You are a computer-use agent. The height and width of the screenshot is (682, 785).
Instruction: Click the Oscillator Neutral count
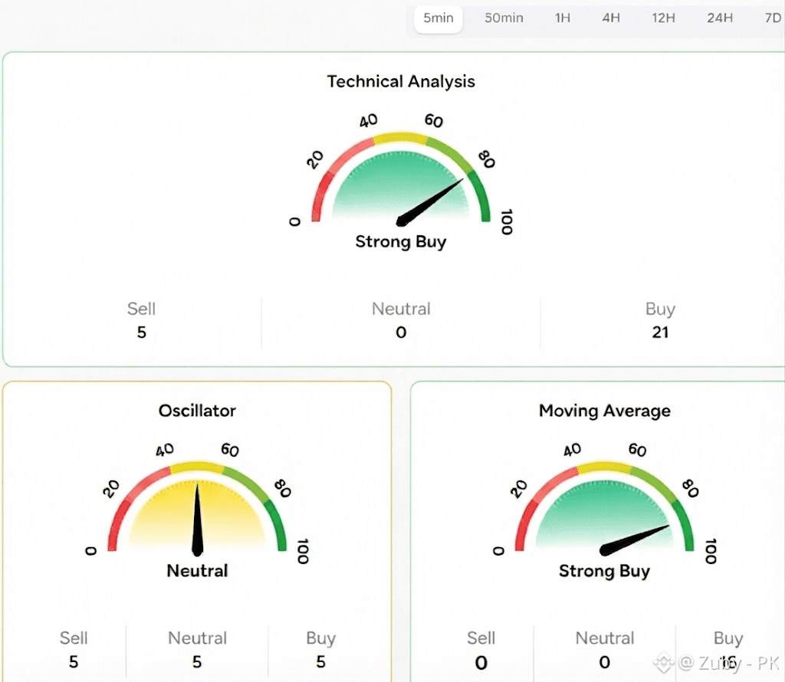click(197, 662)
